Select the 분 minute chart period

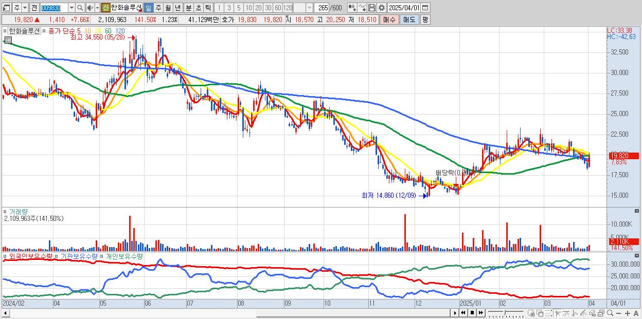click(x=189, y=8)
